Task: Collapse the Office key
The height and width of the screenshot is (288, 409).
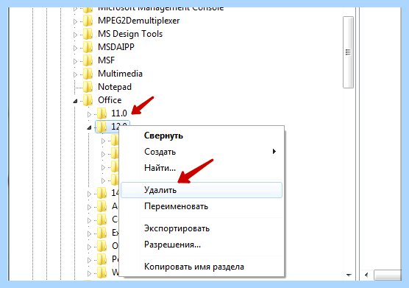Action: tap(75, 101)
